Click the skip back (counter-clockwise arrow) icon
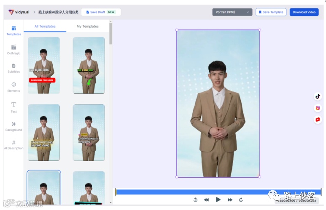326x210 pixels. coord(195,200)
